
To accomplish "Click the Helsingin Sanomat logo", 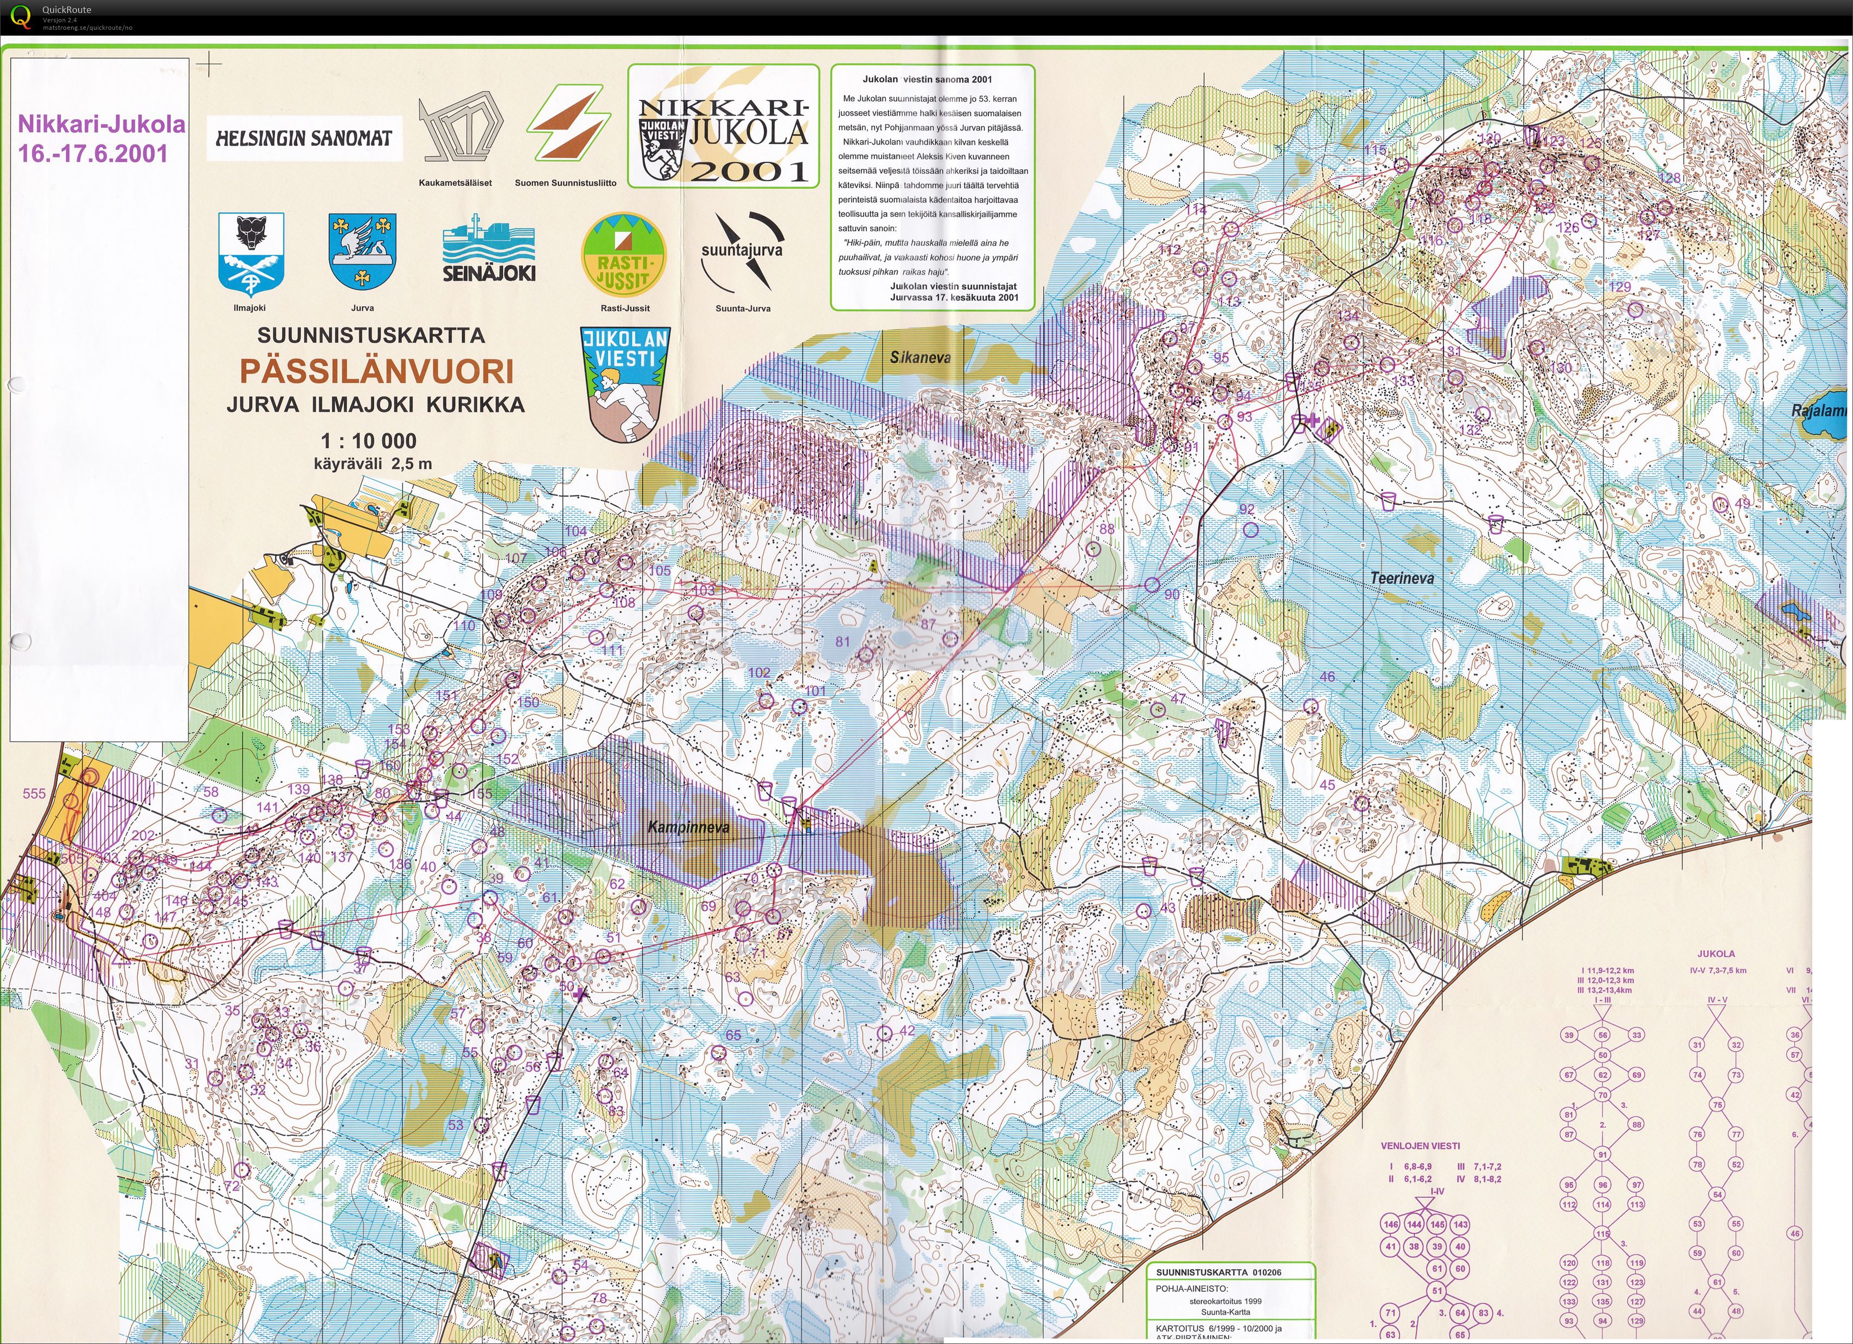I will click(304, 138).
